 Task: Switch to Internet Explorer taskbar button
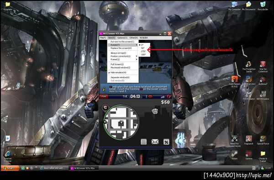coord(53,168)
